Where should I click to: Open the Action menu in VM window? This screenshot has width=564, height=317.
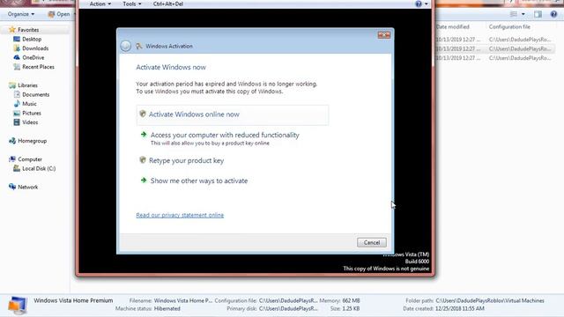(x=100, y=4)
